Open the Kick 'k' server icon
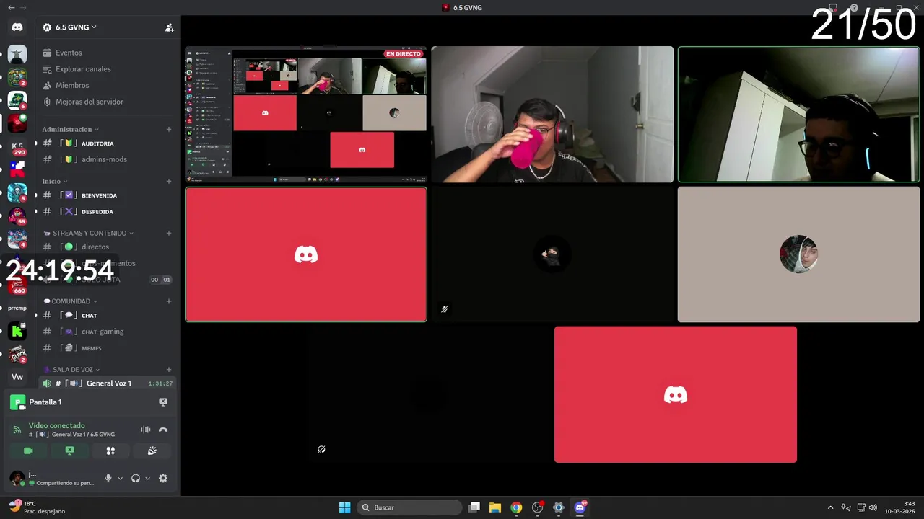Image resolution: width=924 pixels, height=519 pixels. tap(17, 332)
